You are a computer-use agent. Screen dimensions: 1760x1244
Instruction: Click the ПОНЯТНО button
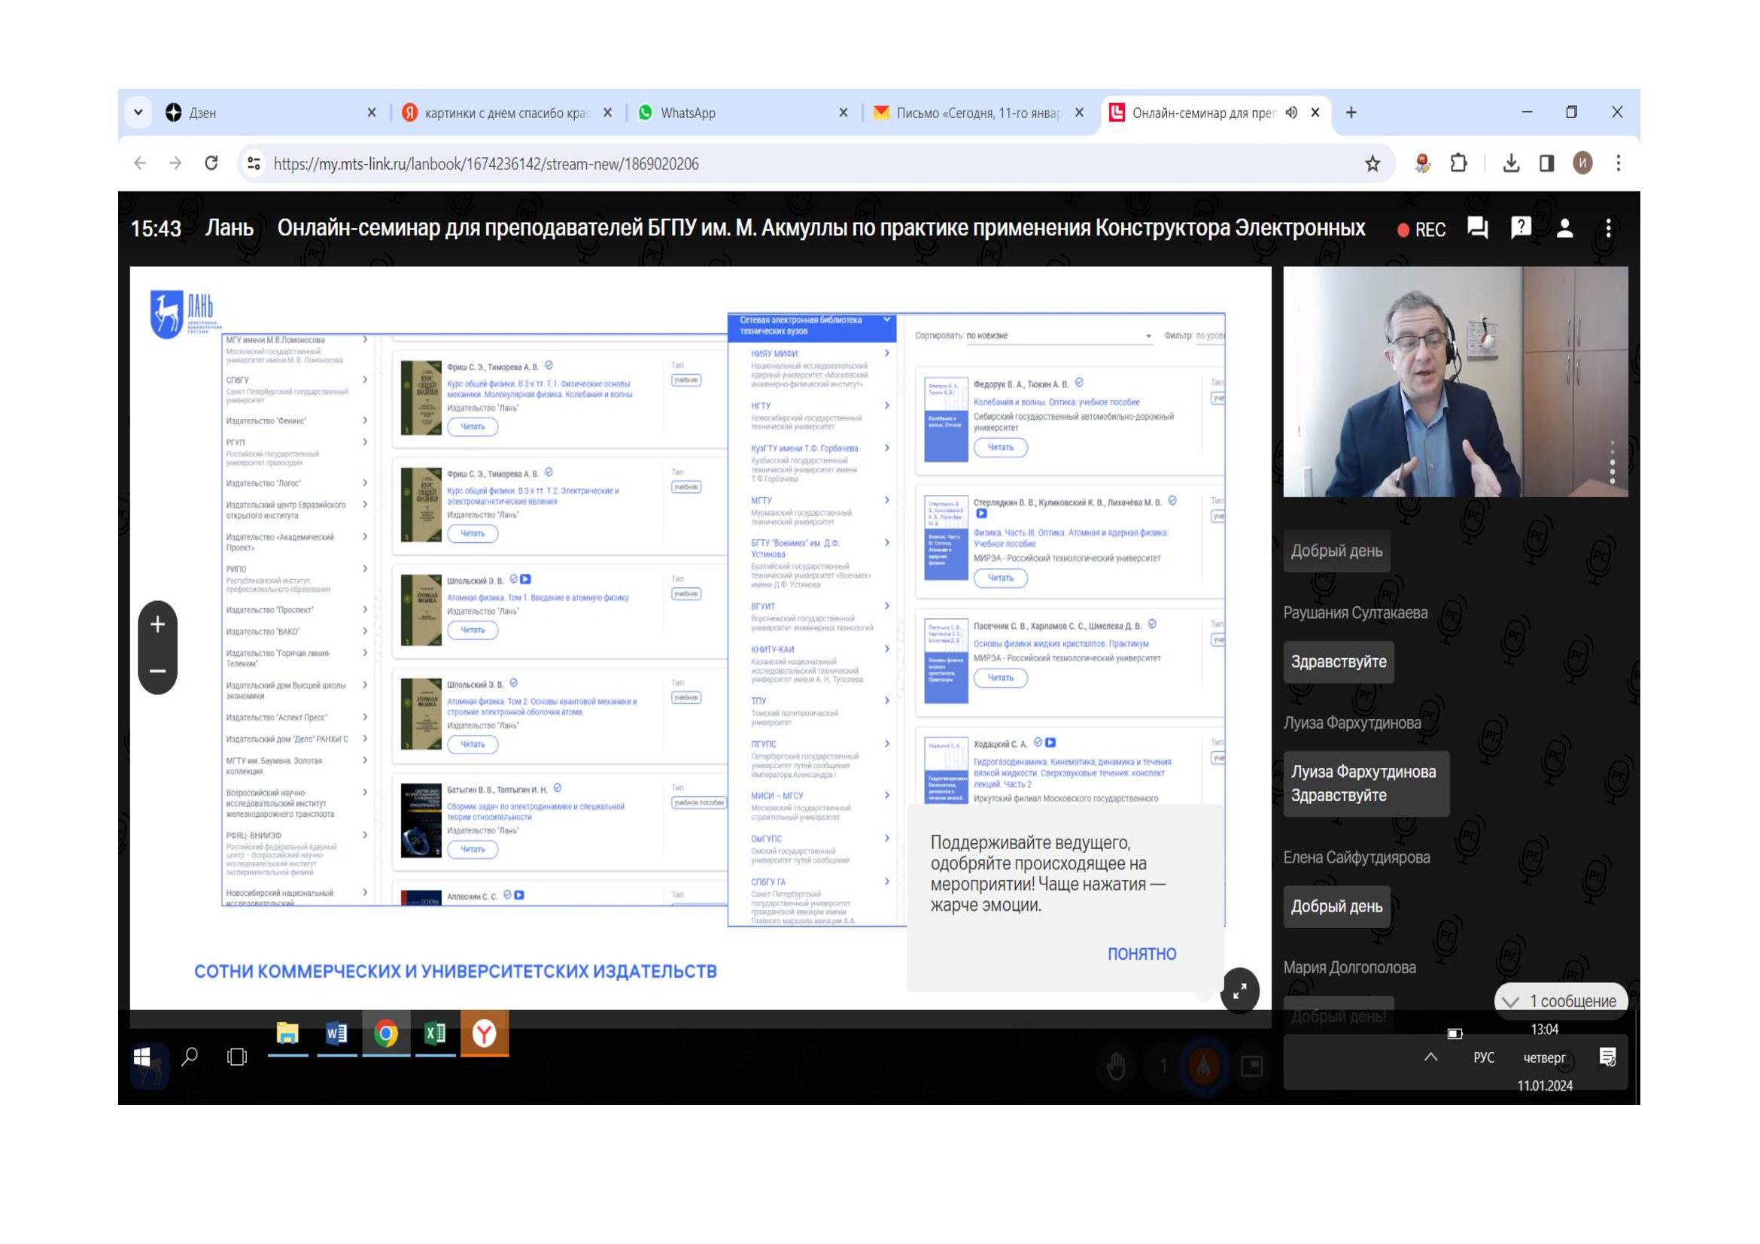(1141, 954)
